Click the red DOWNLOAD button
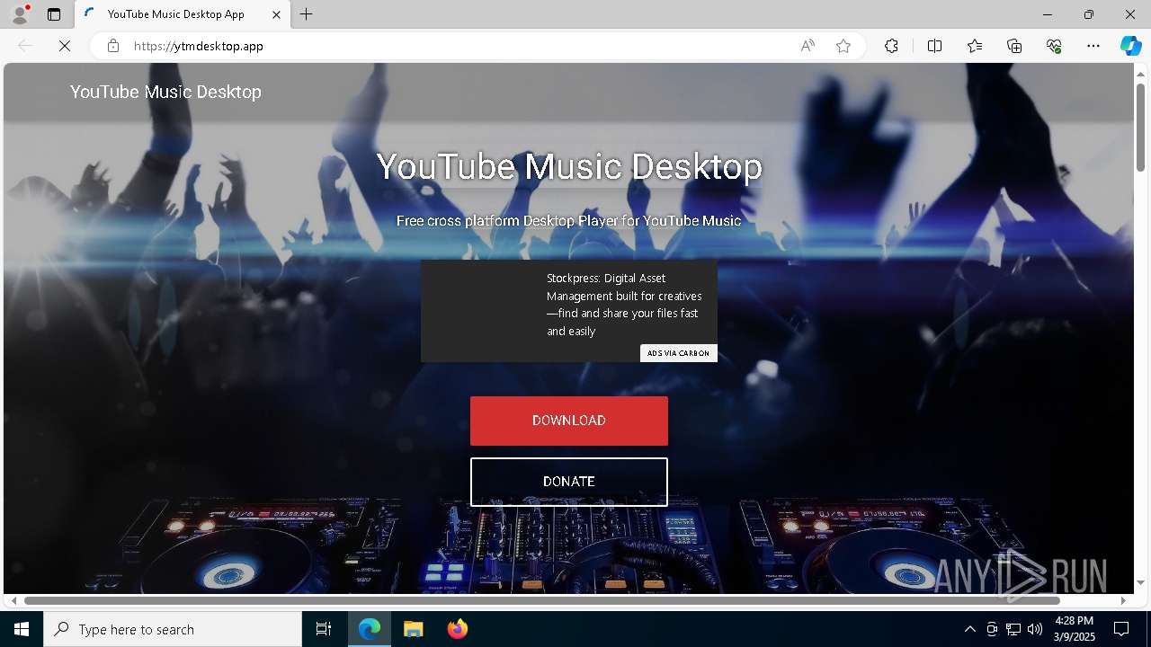1151x647 pixels. coord(568,421)
